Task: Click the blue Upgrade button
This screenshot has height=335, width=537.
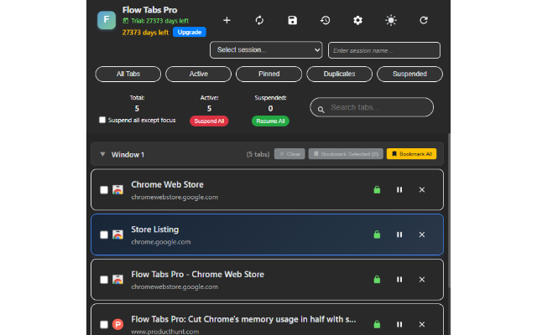Action: click(x=190, y=32)
